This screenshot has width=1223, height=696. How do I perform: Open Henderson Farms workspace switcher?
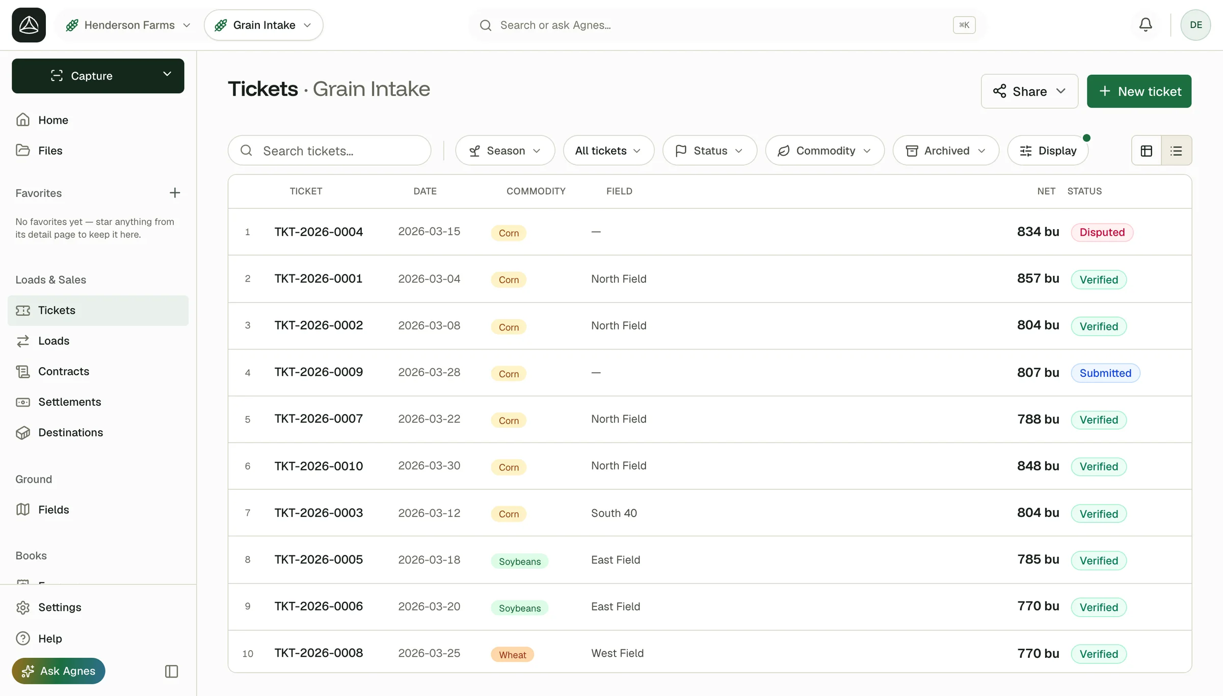point(128,25)
